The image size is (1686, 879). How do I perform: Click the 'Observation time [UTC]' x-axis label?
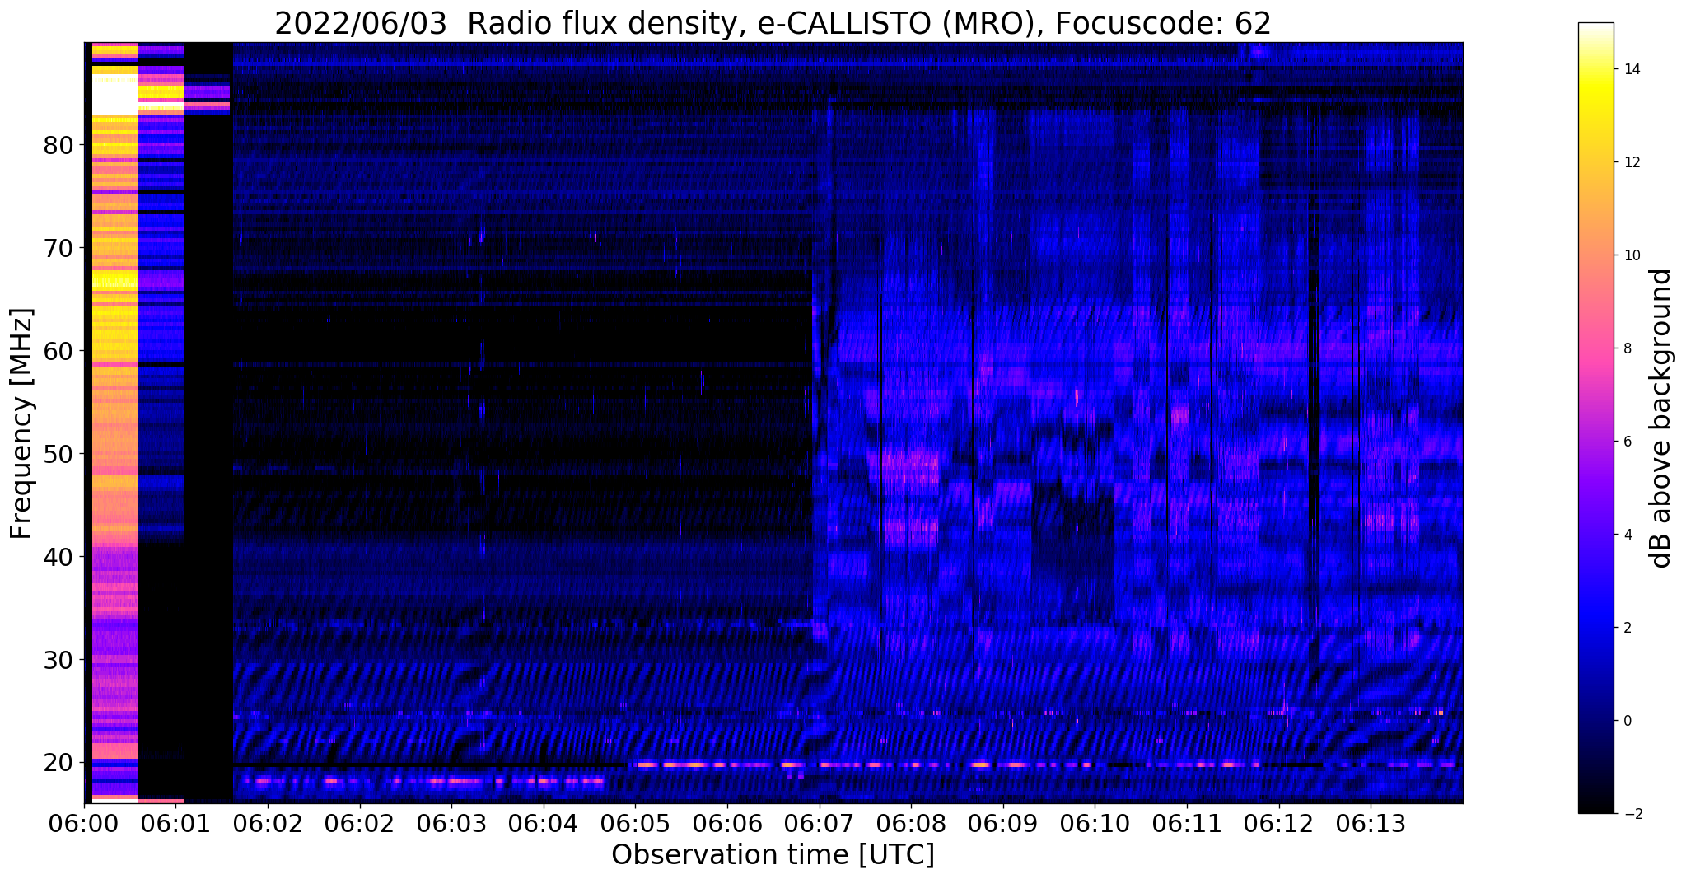(x=773, y=854)
